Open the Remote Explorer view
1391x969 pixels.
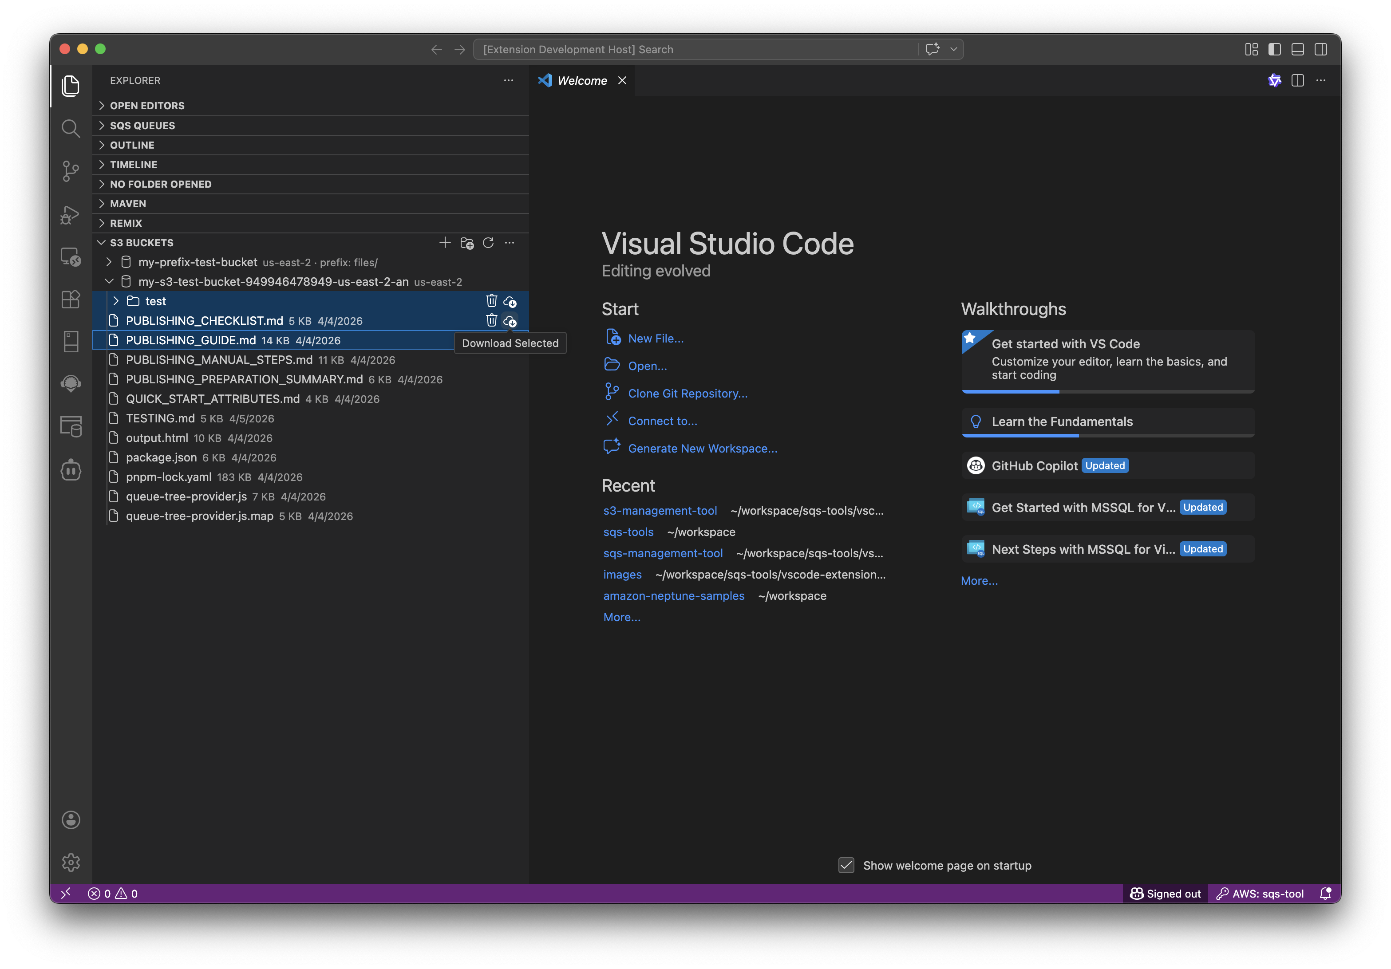click(71, 257)
